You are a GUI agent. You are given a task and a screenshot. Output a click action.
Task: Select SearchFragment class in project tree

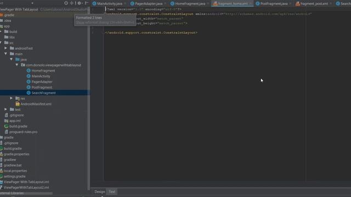coord(43,93)
